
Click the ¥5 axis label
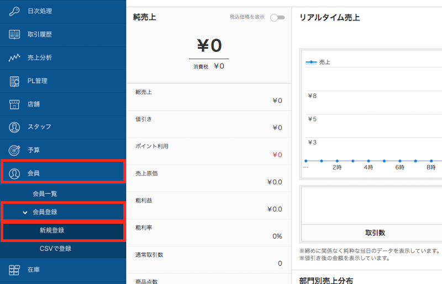click(x=312, y=119)
